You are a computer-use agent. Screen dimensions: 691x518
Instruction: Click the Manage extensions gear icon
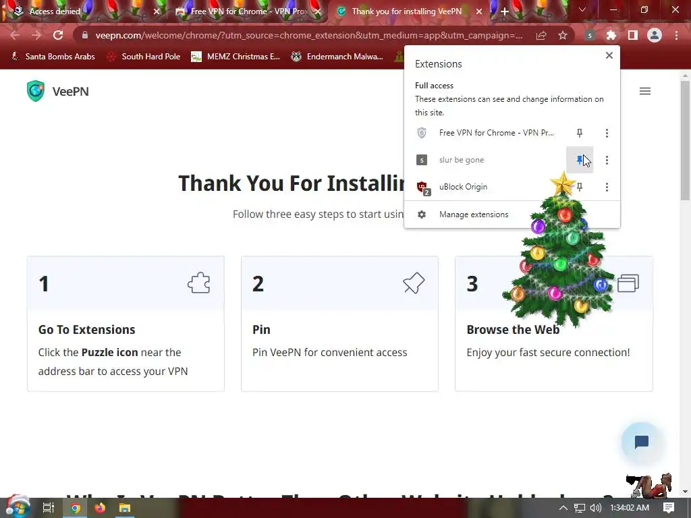pos(422,214)
